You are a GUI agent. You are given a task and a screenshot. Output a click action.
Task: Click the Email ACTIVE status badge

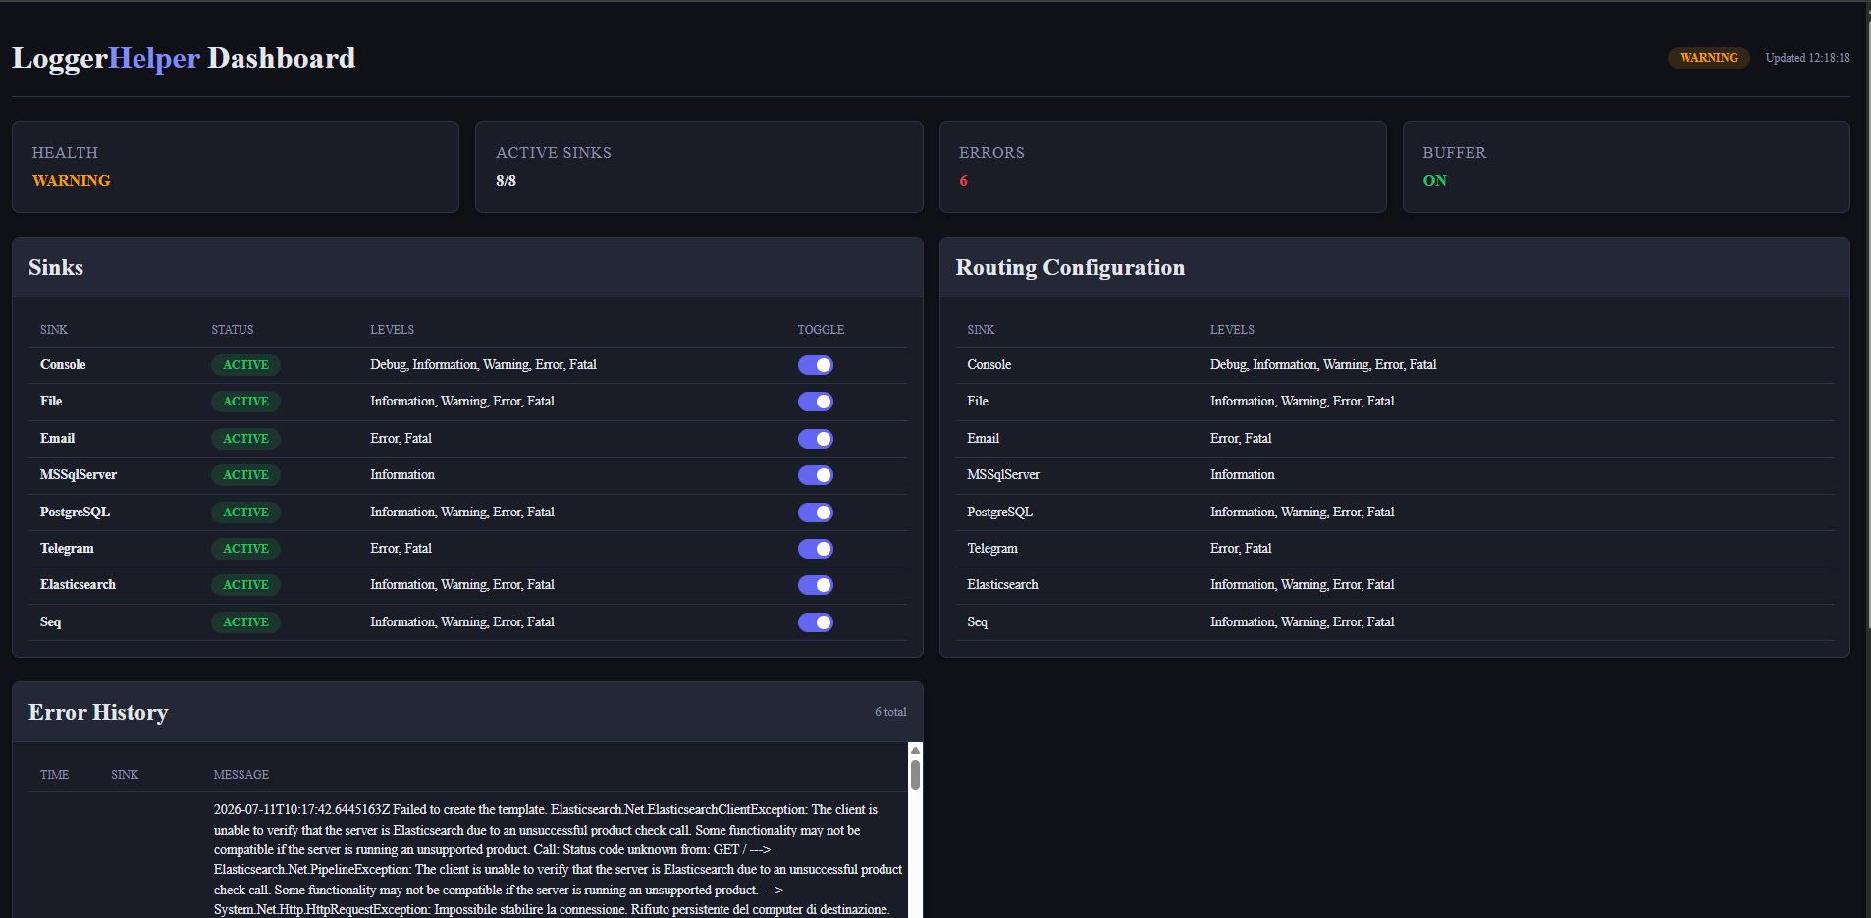tap(245, 439)
